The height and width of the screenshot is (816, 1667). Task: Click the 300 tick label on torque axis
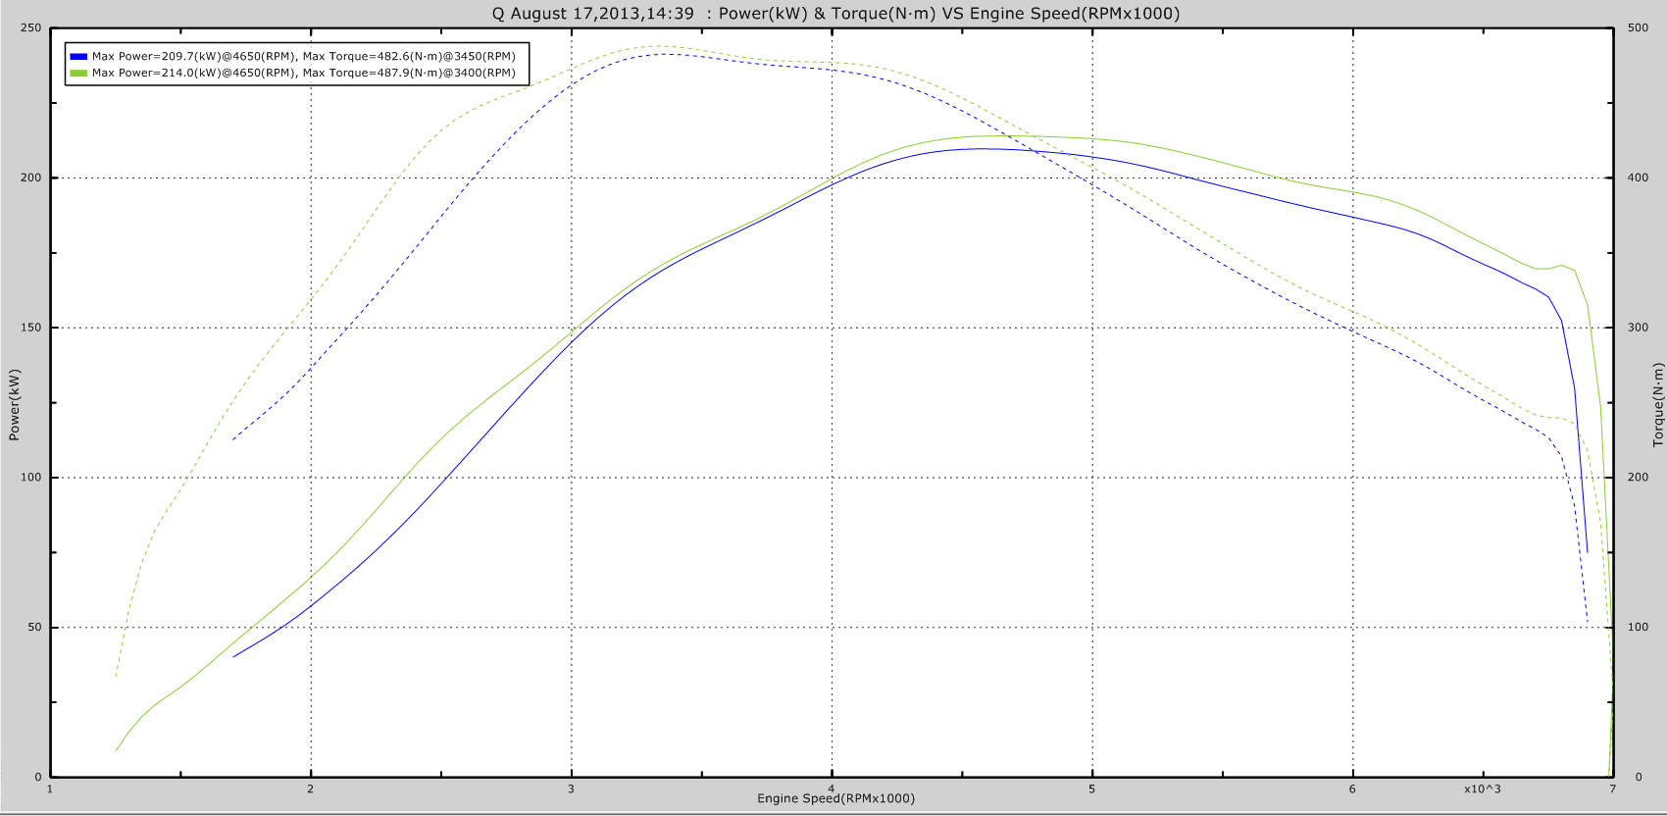pos(1638,328)
